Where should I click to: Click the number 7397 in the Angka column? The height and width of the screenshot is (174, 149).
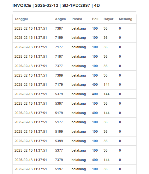pyautogui.click(x=59, y=28)
